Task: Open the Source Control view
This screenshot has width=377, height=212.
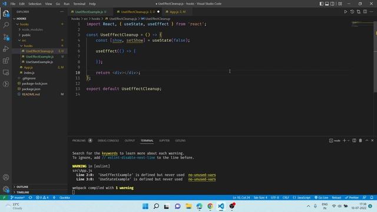Action: (6, 37)
